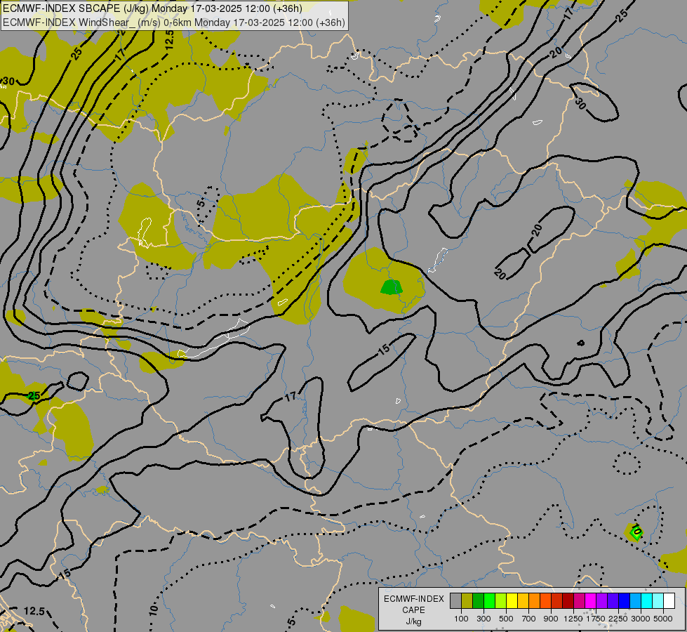Click the 700 legend scale value

[x=529, y=619]
